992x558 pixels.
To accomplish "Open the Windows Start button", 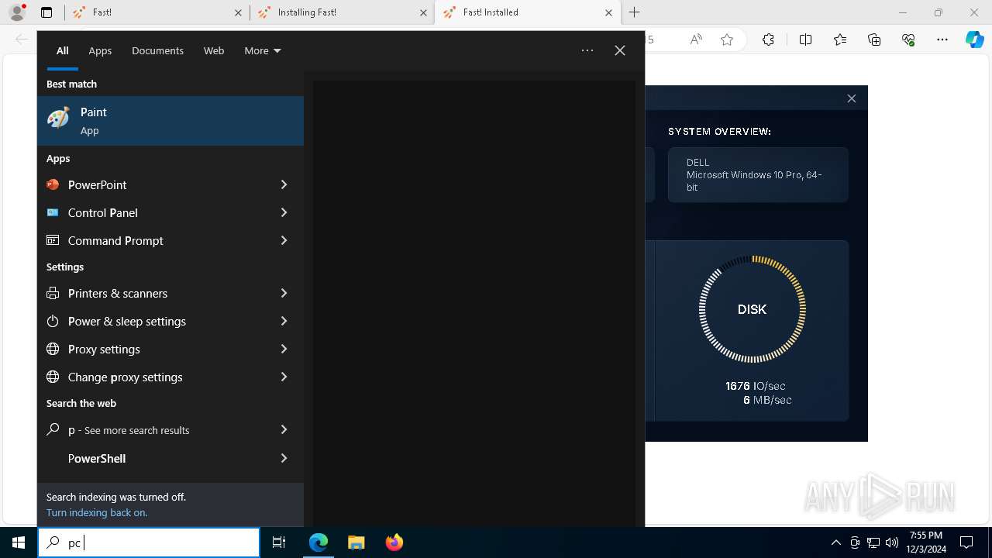I will click(19, 542).
